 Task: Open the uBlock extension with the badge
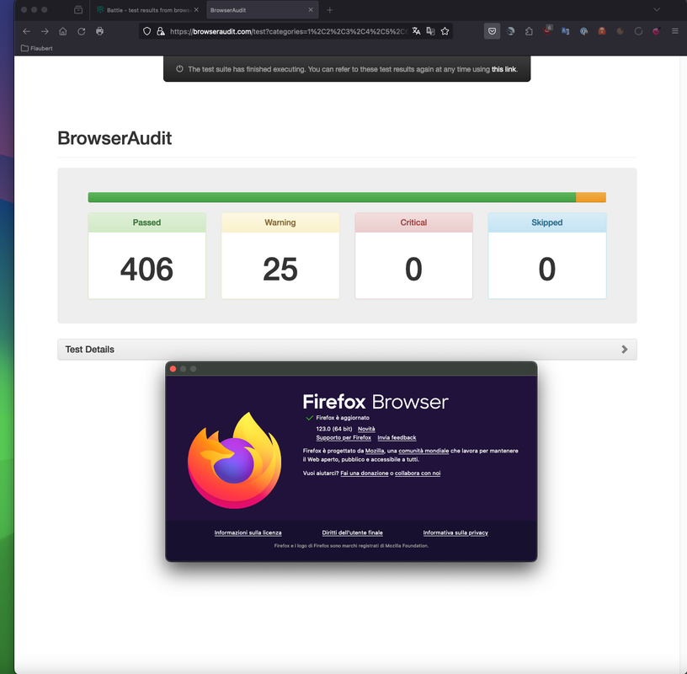pos(547,30)
